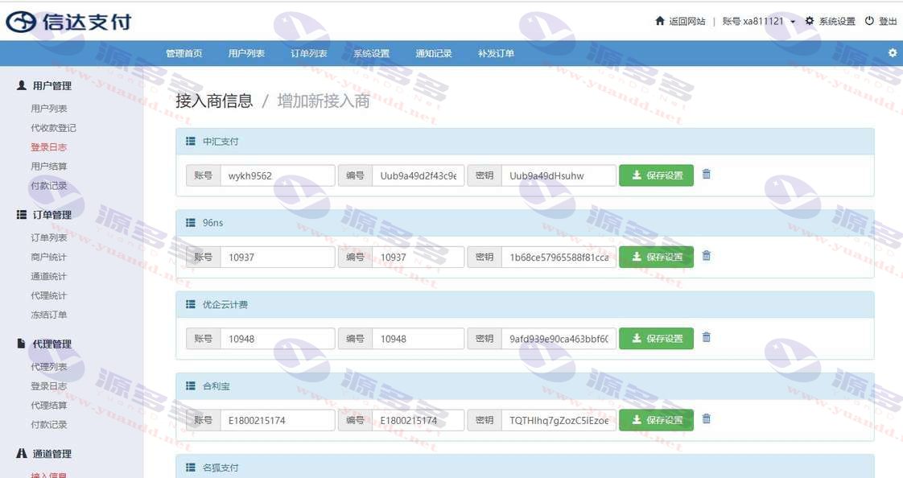Click the list icon in the 优企云计费 header
903x478 pixels.
[191, 304]
